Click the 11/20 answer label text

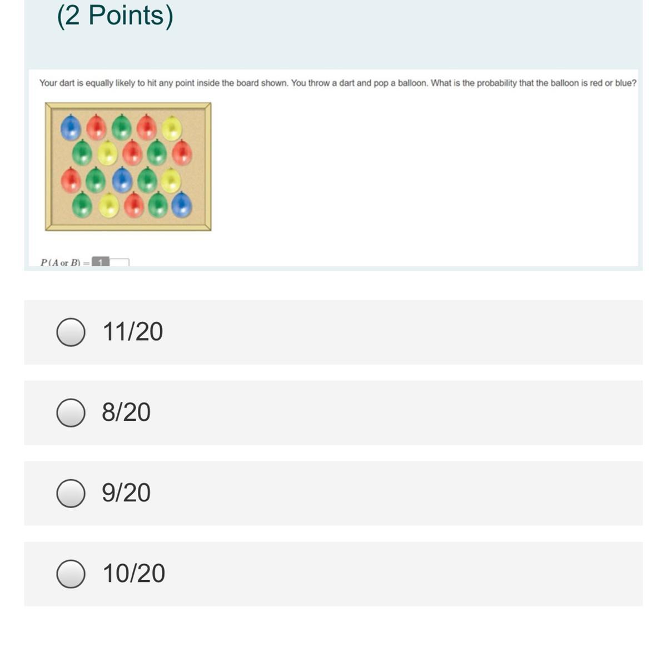click(x=133, y=332)
